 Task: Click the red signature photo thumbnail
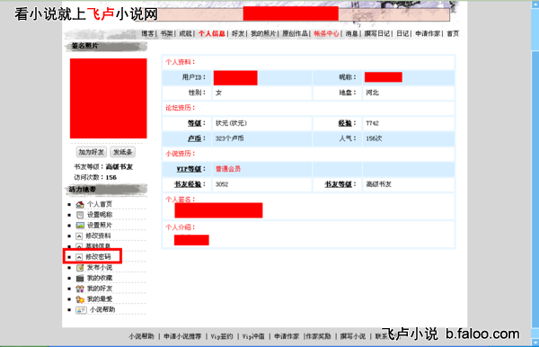tap(109, 98)
